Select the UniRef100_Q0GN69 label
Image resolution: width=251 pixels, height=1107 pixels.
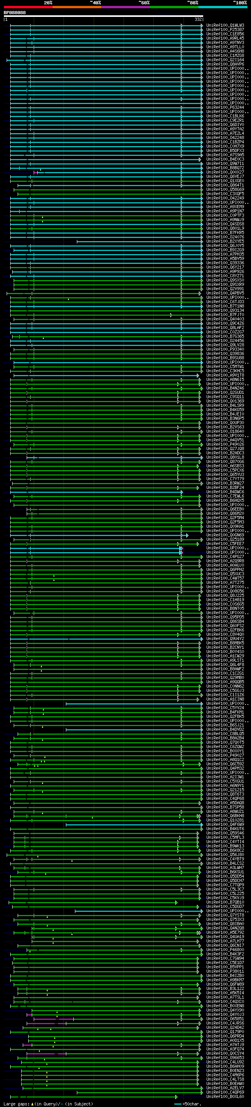pos(225,535)
